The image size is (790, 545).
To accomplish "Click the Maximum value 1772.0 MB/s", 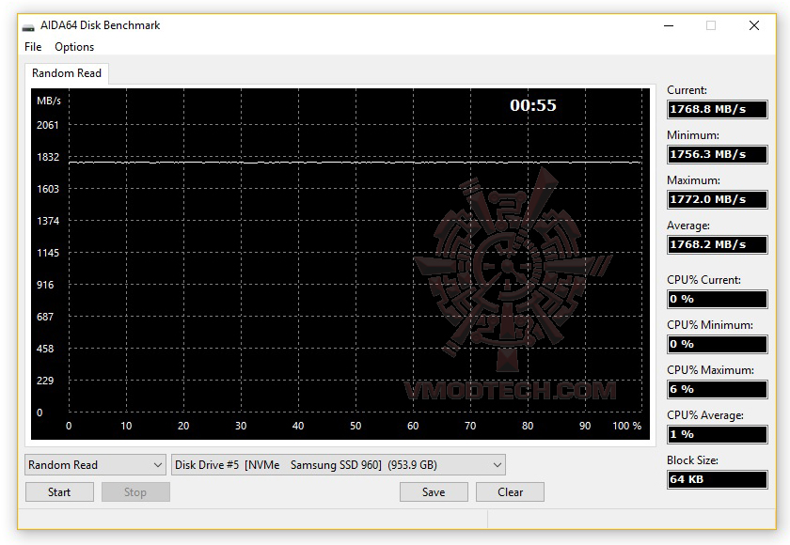I will tap(717, 199).
